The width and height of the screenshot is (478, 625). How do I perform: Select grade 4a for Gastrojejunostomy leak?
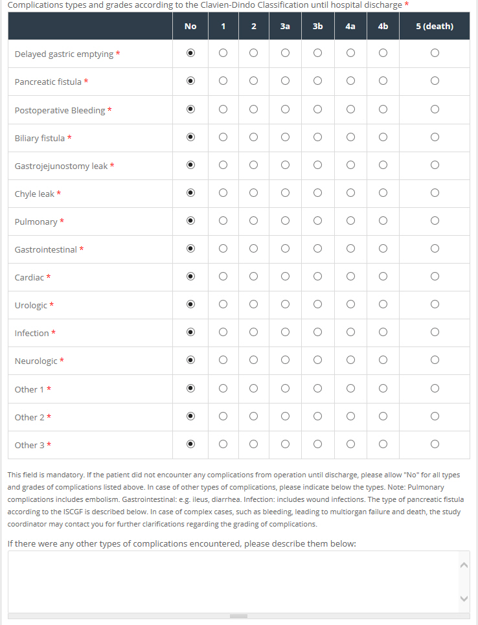[350, 165]
